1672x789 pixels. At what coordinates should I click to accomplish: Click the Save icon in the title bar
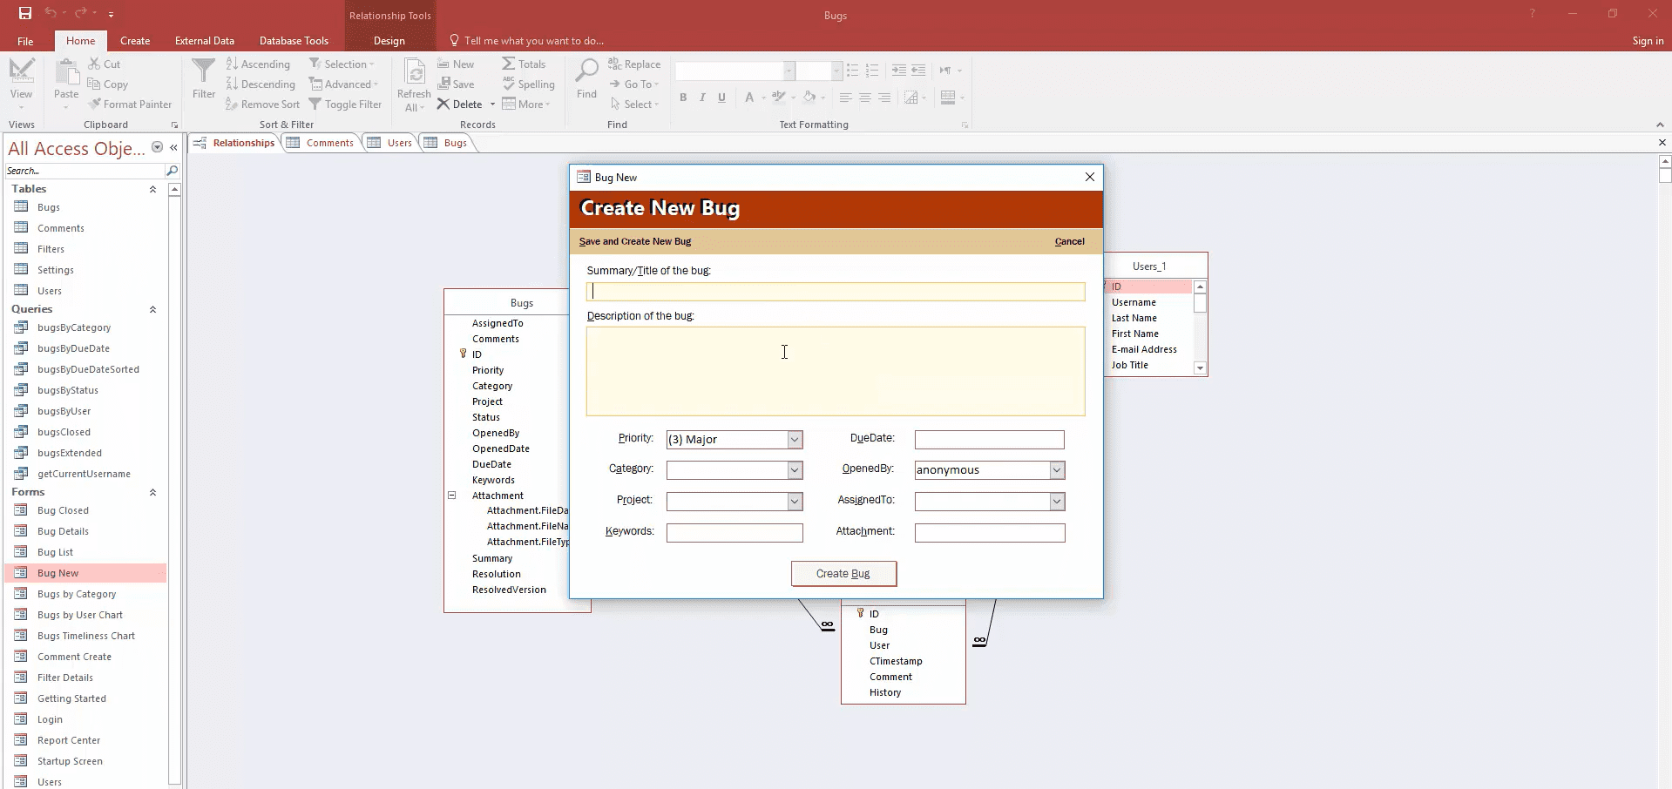coord(25,13)
